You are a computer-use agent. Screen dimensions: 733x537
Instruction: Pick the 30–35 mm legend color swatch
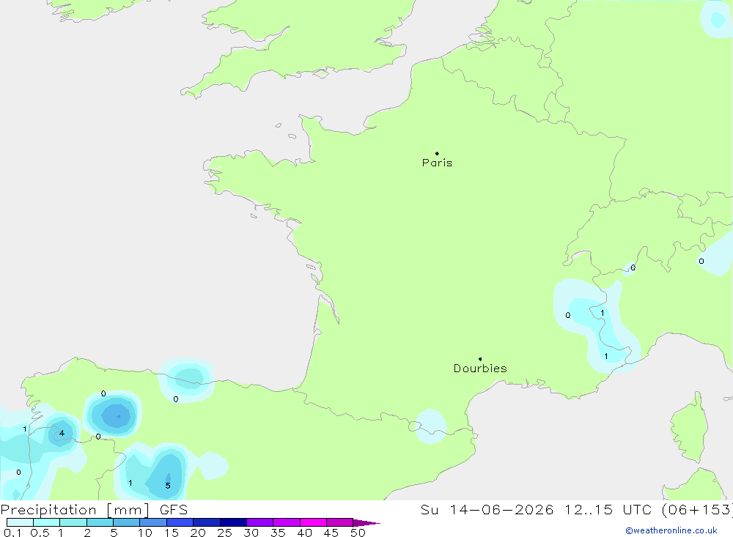click(259, 522)
